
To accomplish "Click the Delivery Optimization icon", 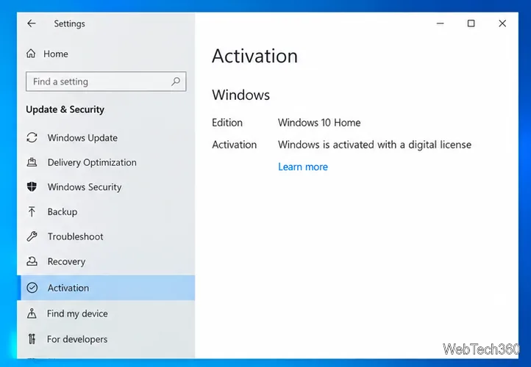I will point(32,162).
